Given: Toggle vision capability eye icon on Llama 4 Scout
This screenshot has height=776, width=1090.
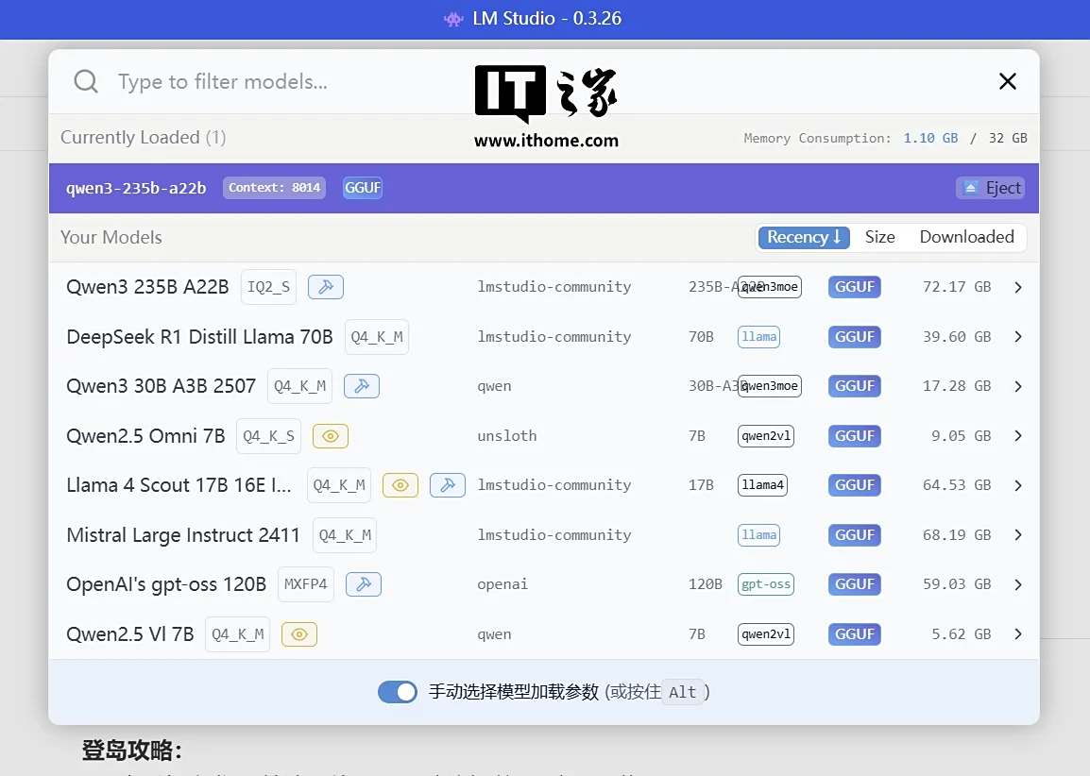Looking at the screenshot, I should 400,484.
